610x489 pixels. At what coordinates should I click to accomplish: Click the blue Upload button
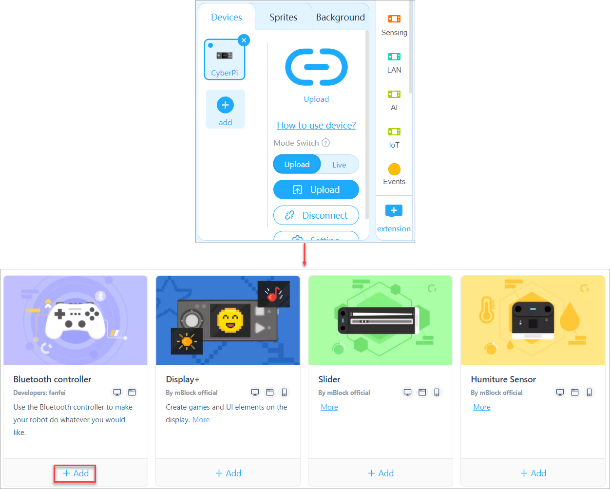[x=316, y=189]
